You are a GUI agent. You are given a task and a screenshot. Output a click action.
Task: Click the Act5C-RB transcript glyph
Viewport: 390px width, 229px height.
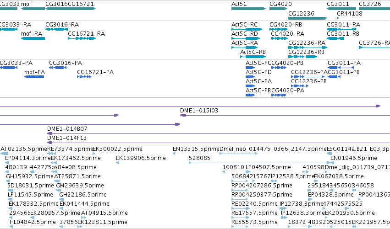253,57
